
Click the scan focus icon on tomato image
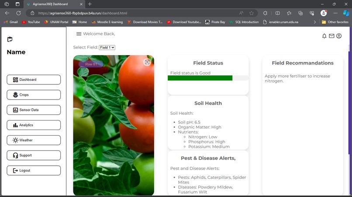click(x=147, y=62)
